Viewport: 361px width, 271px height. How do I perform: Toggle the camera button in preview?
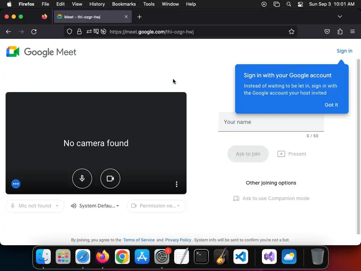tap(110, 179)
